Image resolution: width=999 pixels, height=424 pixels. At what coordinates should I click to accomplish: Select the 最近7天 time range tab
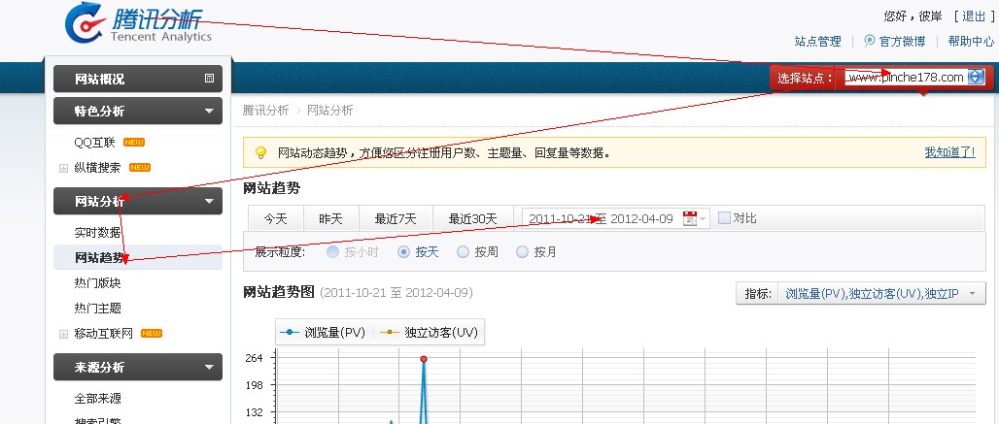[x=396, y=218]
